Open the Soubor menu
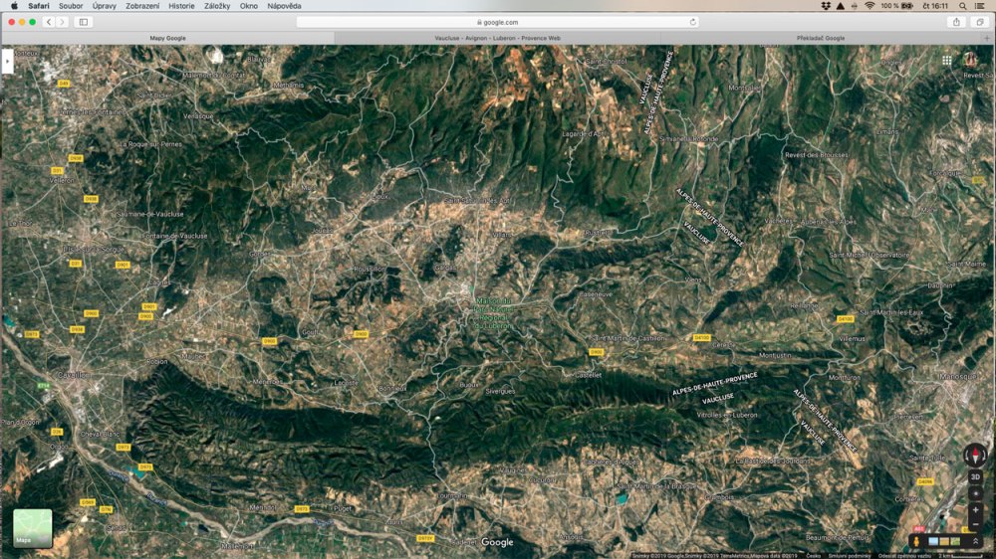The width and height of the screenshot is (996, 559). 71,6
